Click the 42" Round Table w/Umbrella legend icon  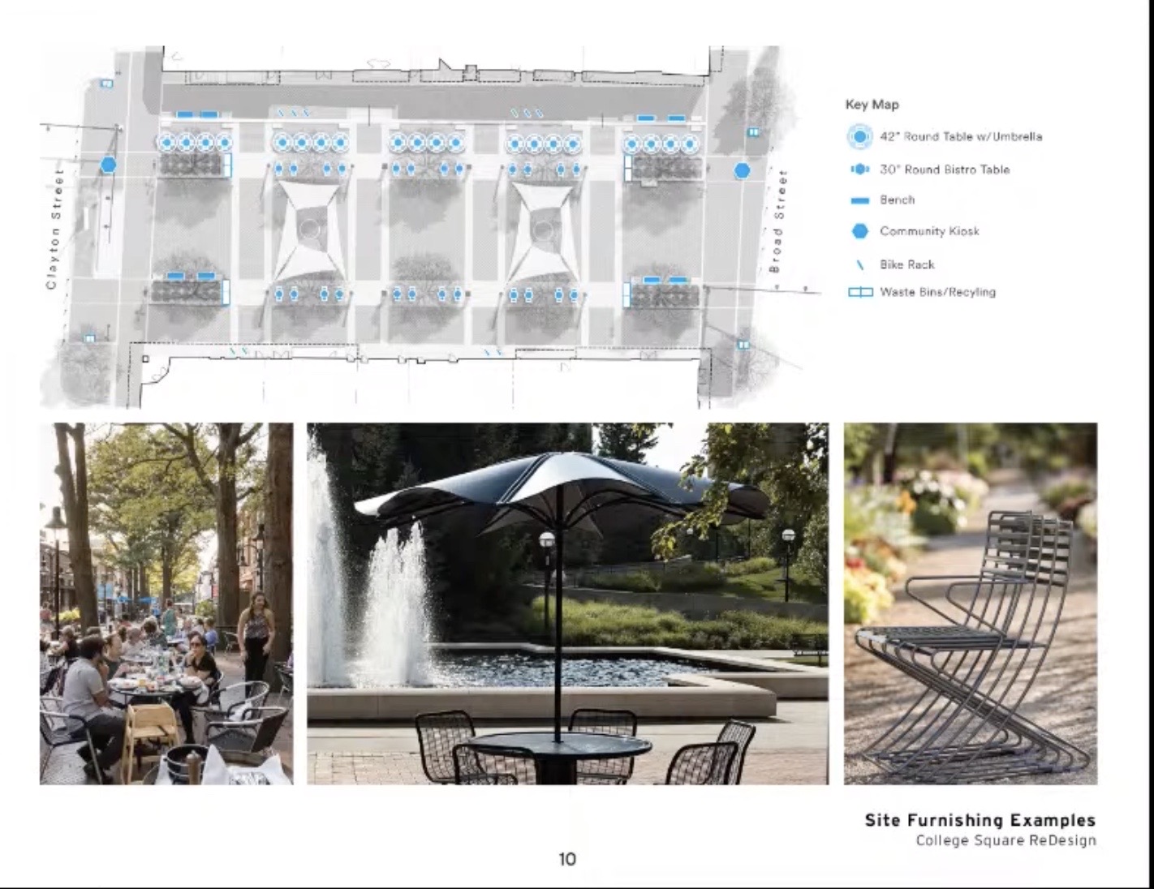click(859, 137)
